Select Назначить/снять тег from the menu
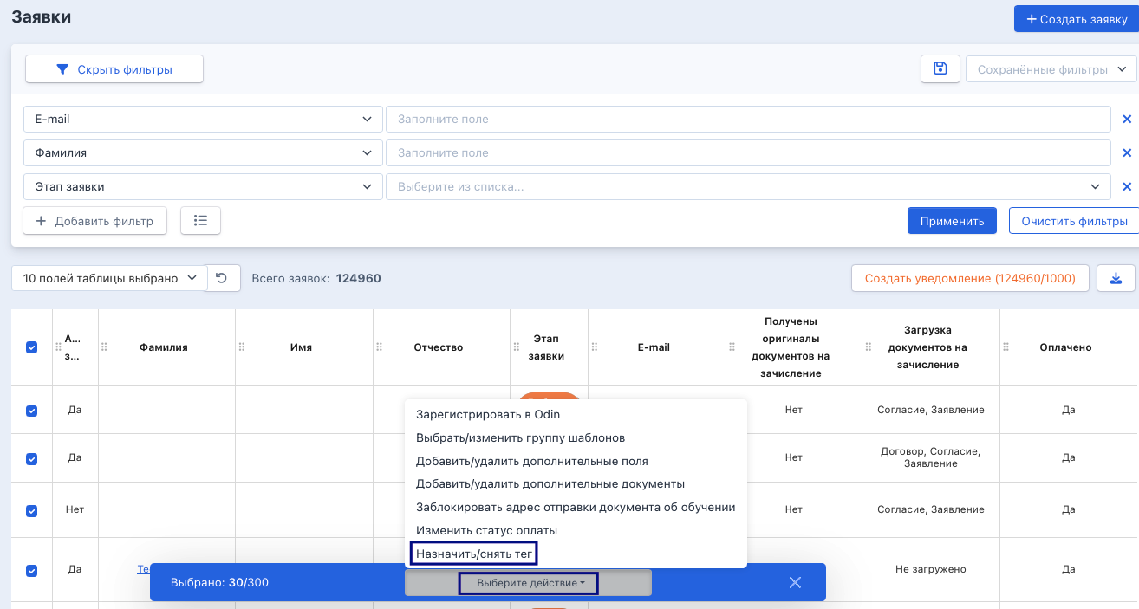Image resolution: width=1139 pixels, height=609 pixels. [475, 553]
